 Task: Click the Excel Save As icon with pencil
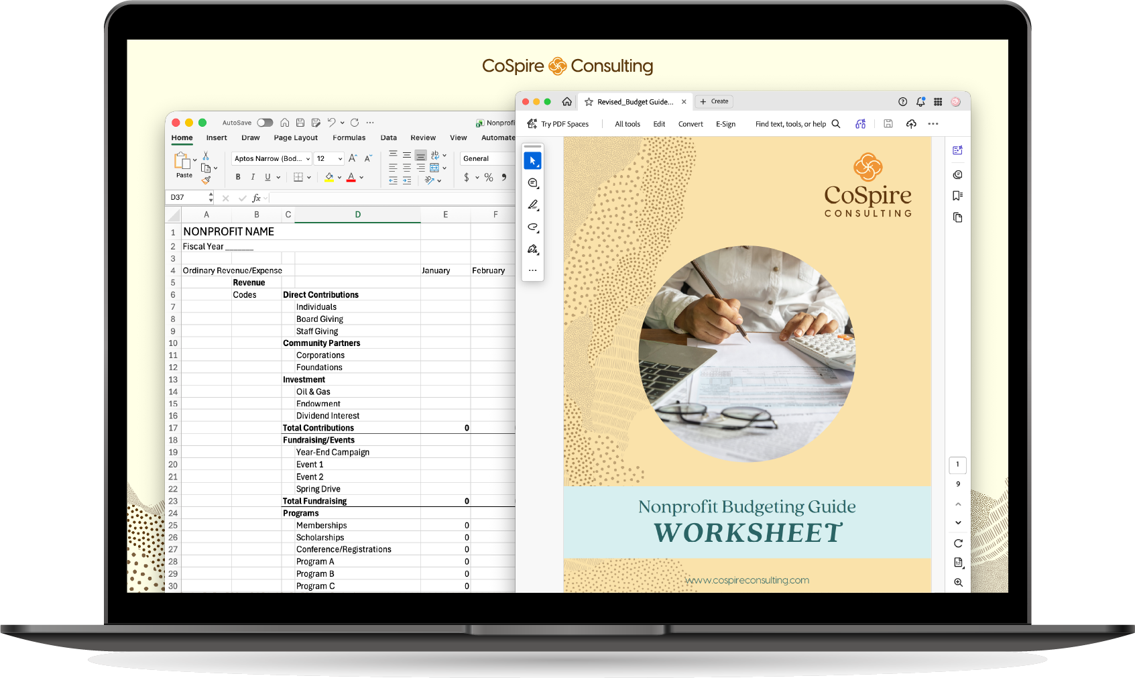[316, 123]
